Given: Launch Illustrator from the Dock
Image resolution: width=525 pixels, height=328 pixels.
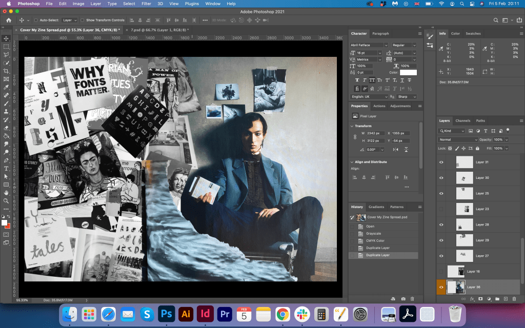Looking at the screenshot, I should (186, 314).
